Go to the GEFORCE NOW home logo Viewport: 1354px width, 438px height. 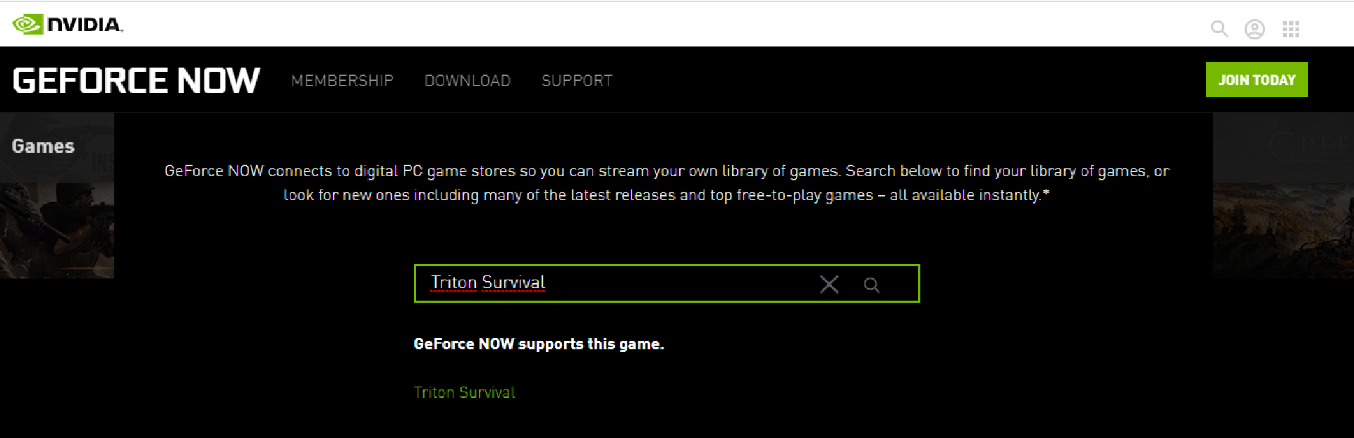click(137, 80)
